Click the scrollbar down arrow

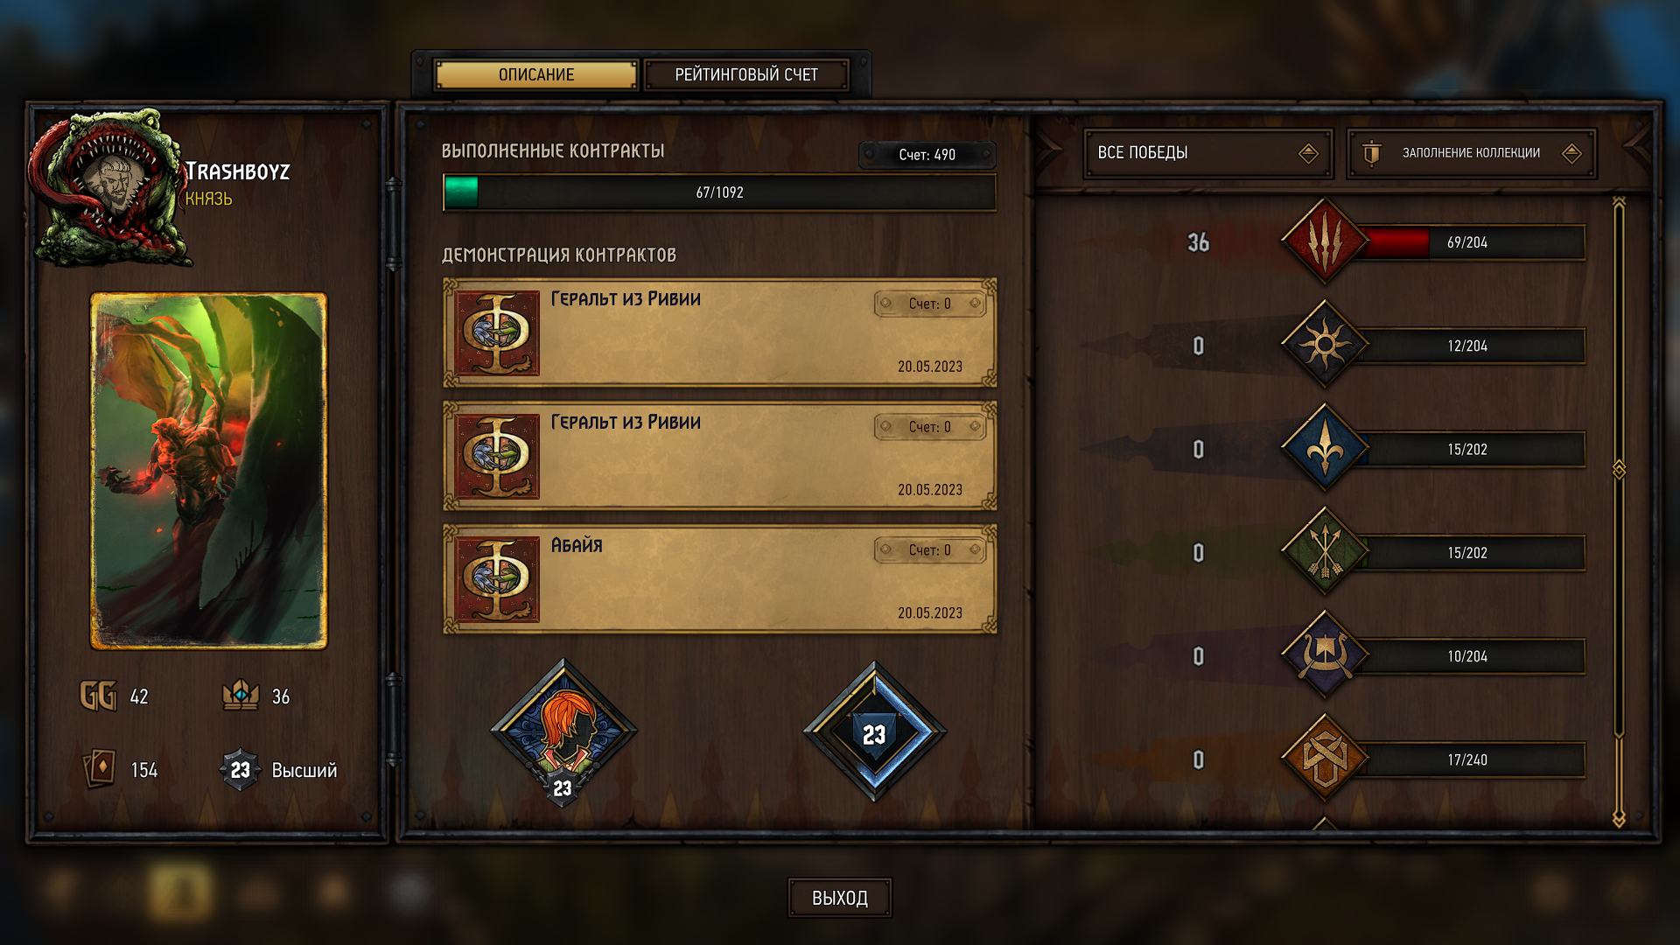pos(1619,818)
